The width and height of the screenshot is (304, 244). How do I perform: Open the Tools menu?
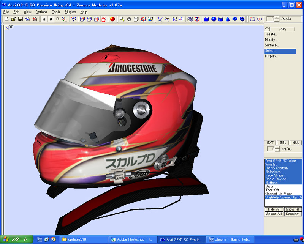click(56, 12)
